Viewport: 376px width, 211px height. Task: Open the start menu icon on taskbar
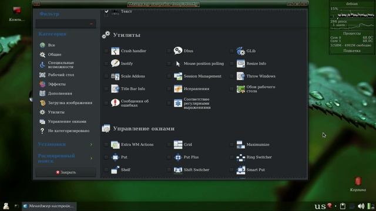click(x=6, y=206)
